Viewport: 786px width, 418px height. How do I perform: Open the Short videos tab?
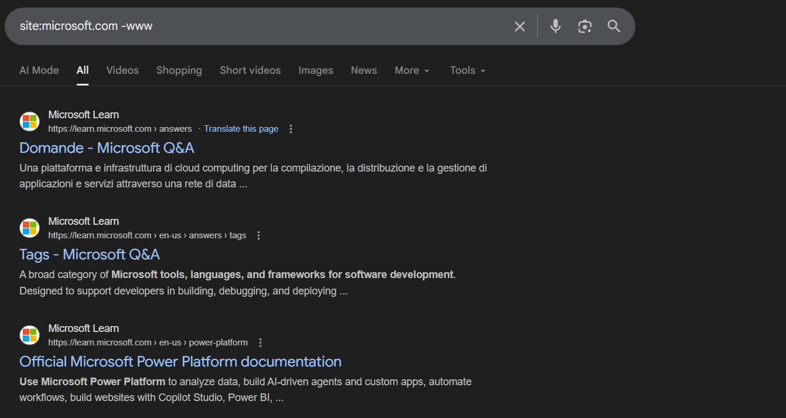pos(250,70)
